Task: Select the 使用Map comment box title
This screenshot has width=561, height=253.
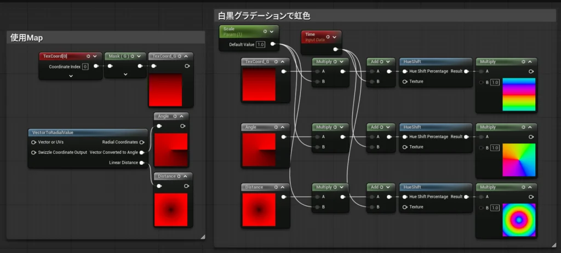Action: tap(27, 38)
